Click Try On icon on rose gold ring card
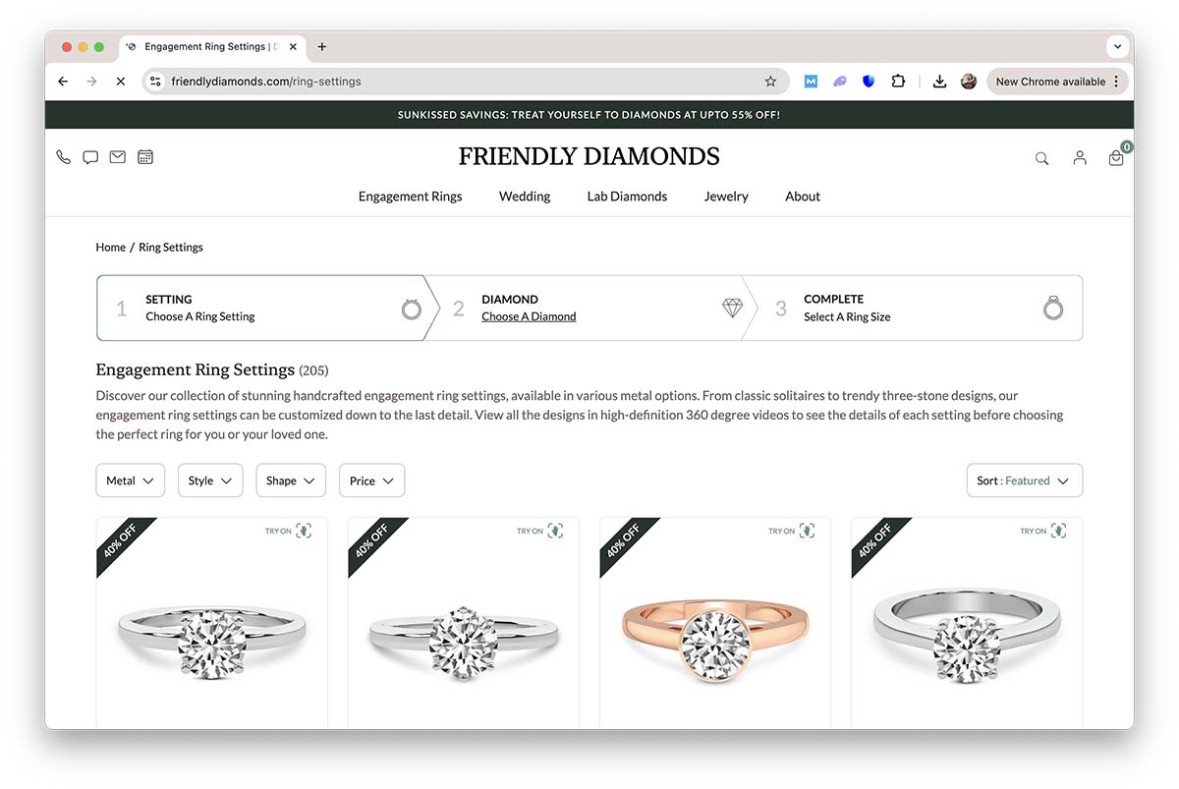Screen dimensions: 1179x789 click(807, 531)
